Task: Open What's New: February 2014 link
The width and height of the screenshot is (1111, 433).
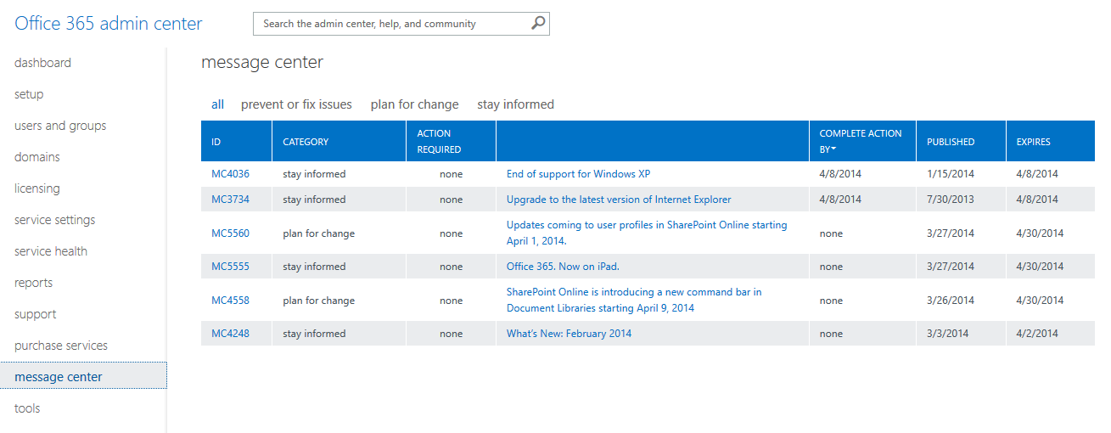Action: tap(569, 334)
